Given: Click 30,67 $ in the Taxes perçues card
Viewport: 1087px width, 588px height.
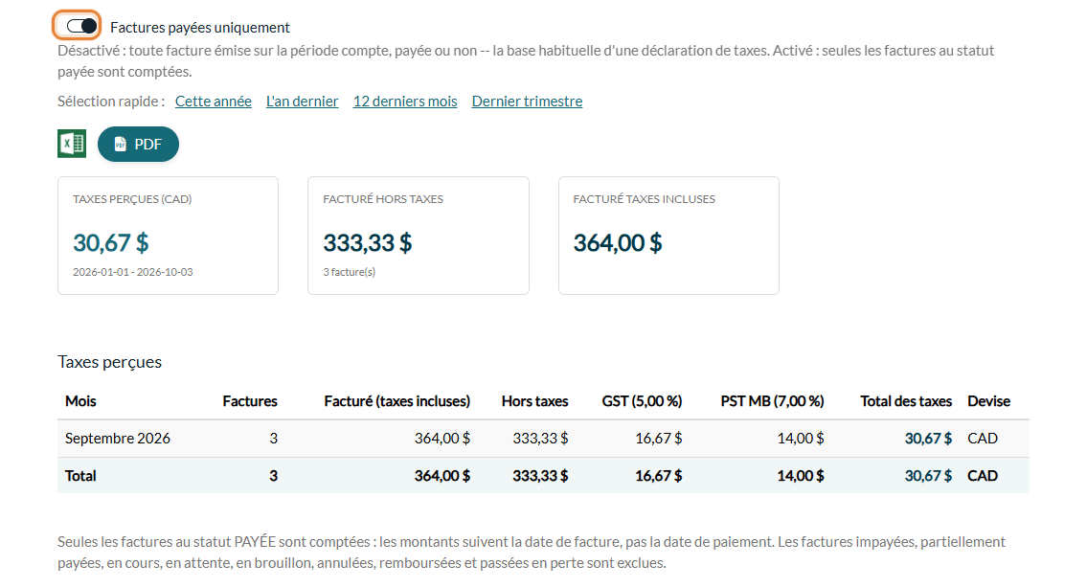Looking at the screenshot, I should coord(111,242).
